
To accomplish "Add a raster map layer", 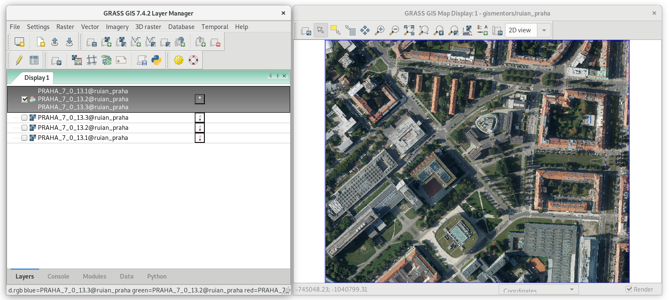I will 106,42.
